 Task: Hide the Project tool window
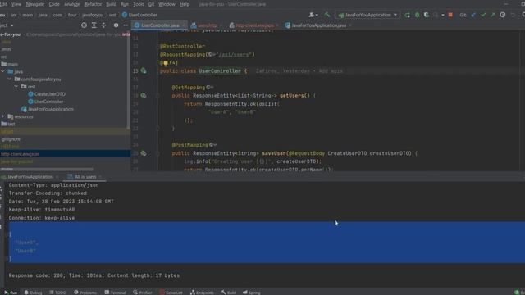coord(126,25)
